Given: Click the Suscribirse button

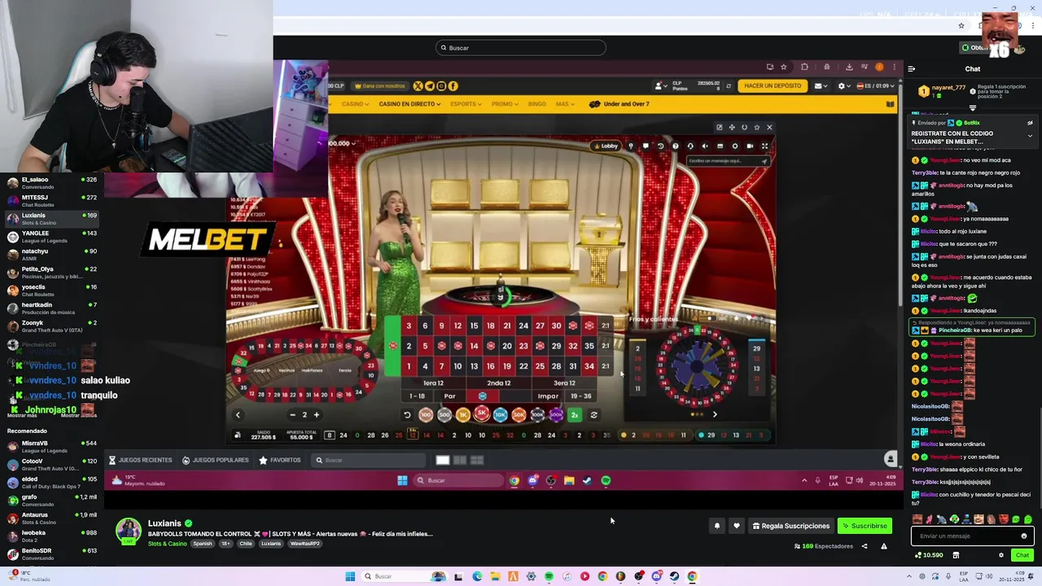Looking at the screenshot, I should (x=865, y=526).
